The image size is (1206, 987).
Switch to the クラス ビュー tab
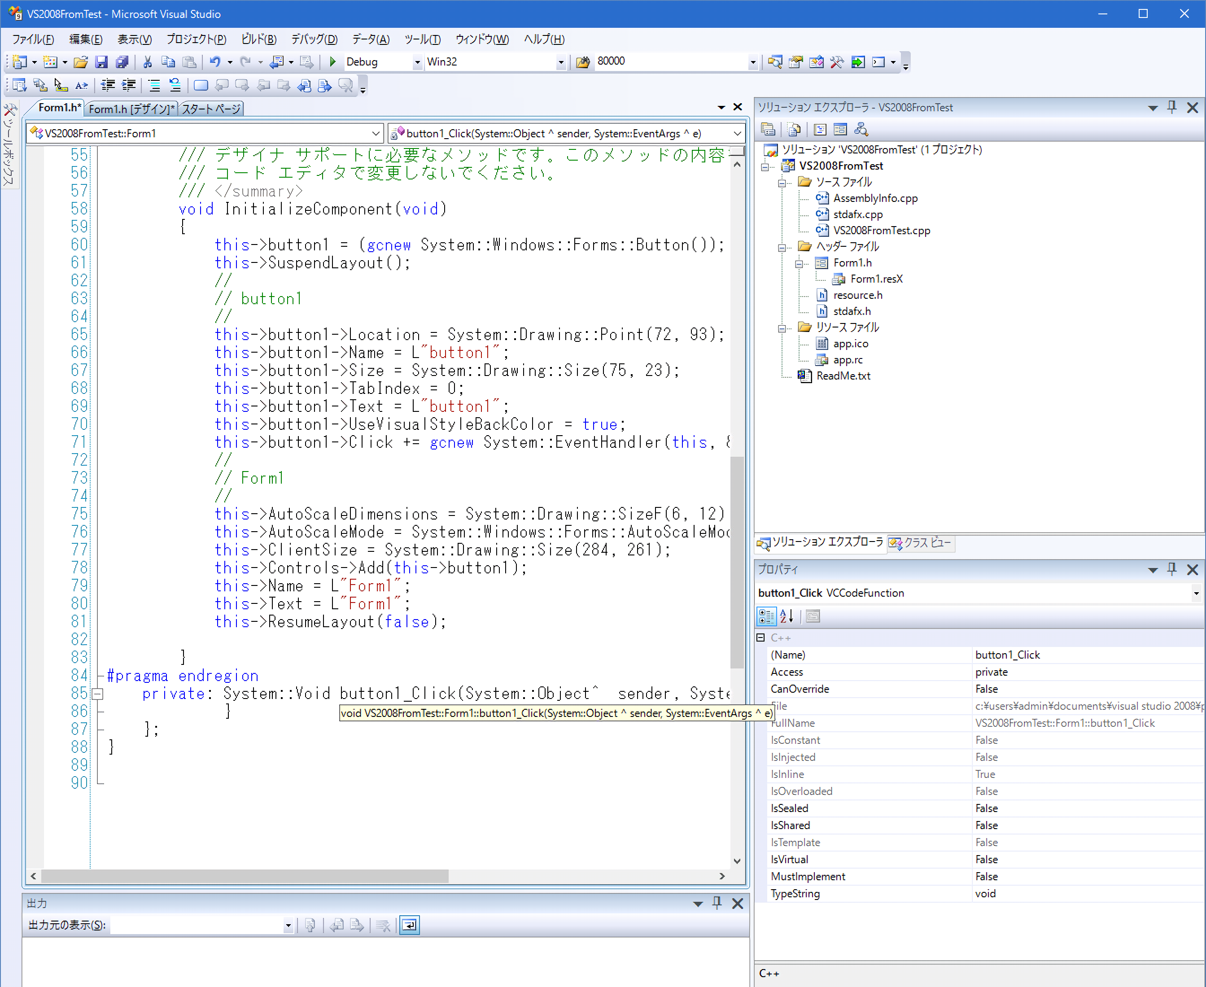[x=921, y=542]
